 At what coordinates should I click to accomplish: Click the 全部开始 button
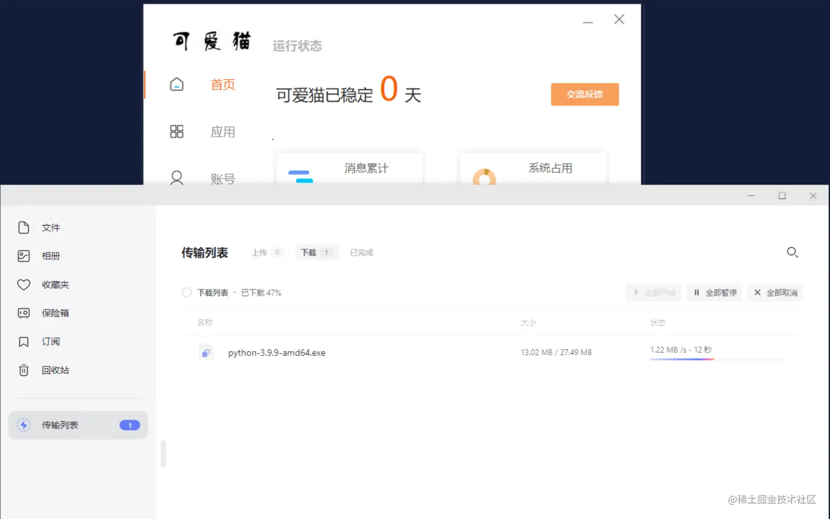click(653, 293)
